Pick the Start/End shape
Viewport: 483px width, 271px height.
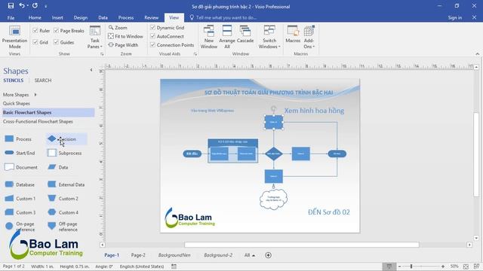20,153
